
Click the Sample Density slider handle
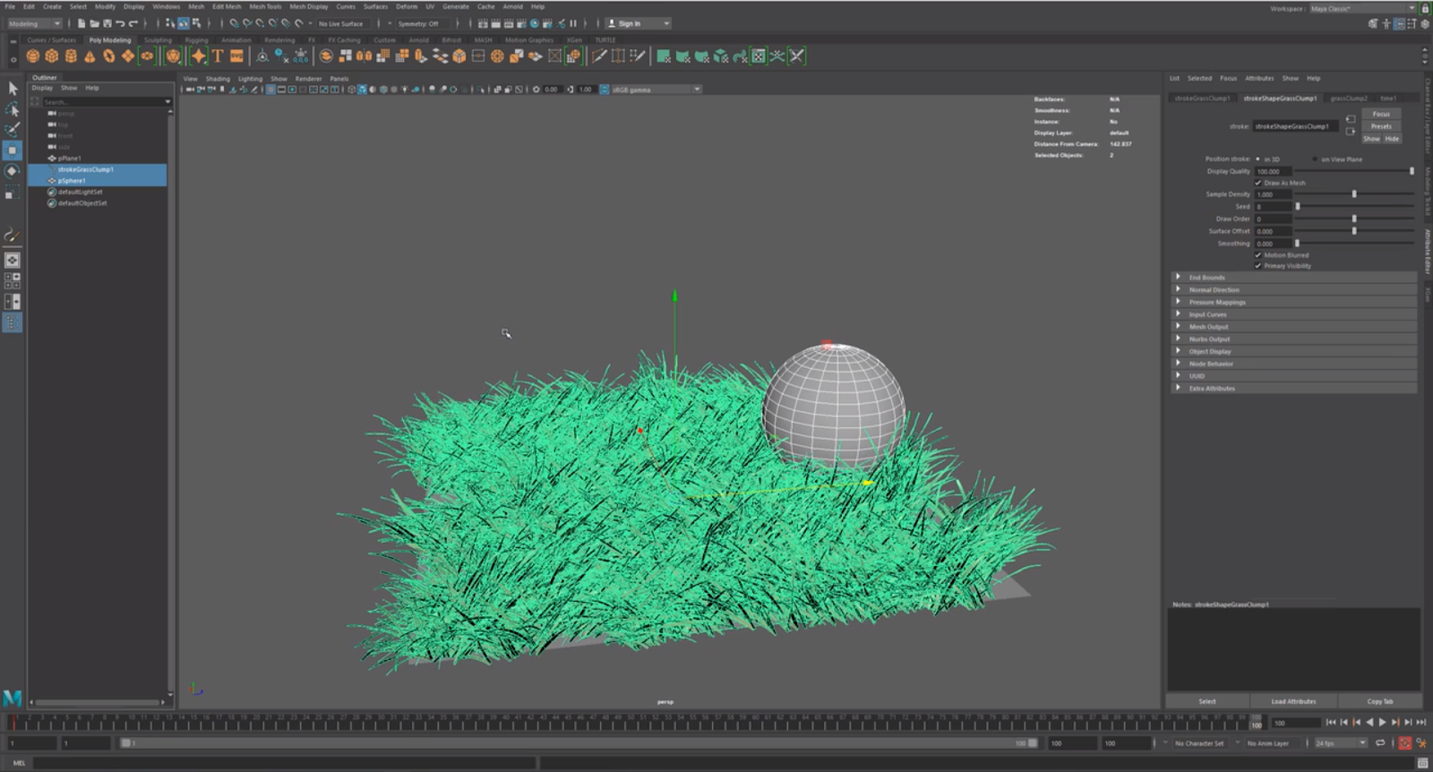[x=1354, y=194]
